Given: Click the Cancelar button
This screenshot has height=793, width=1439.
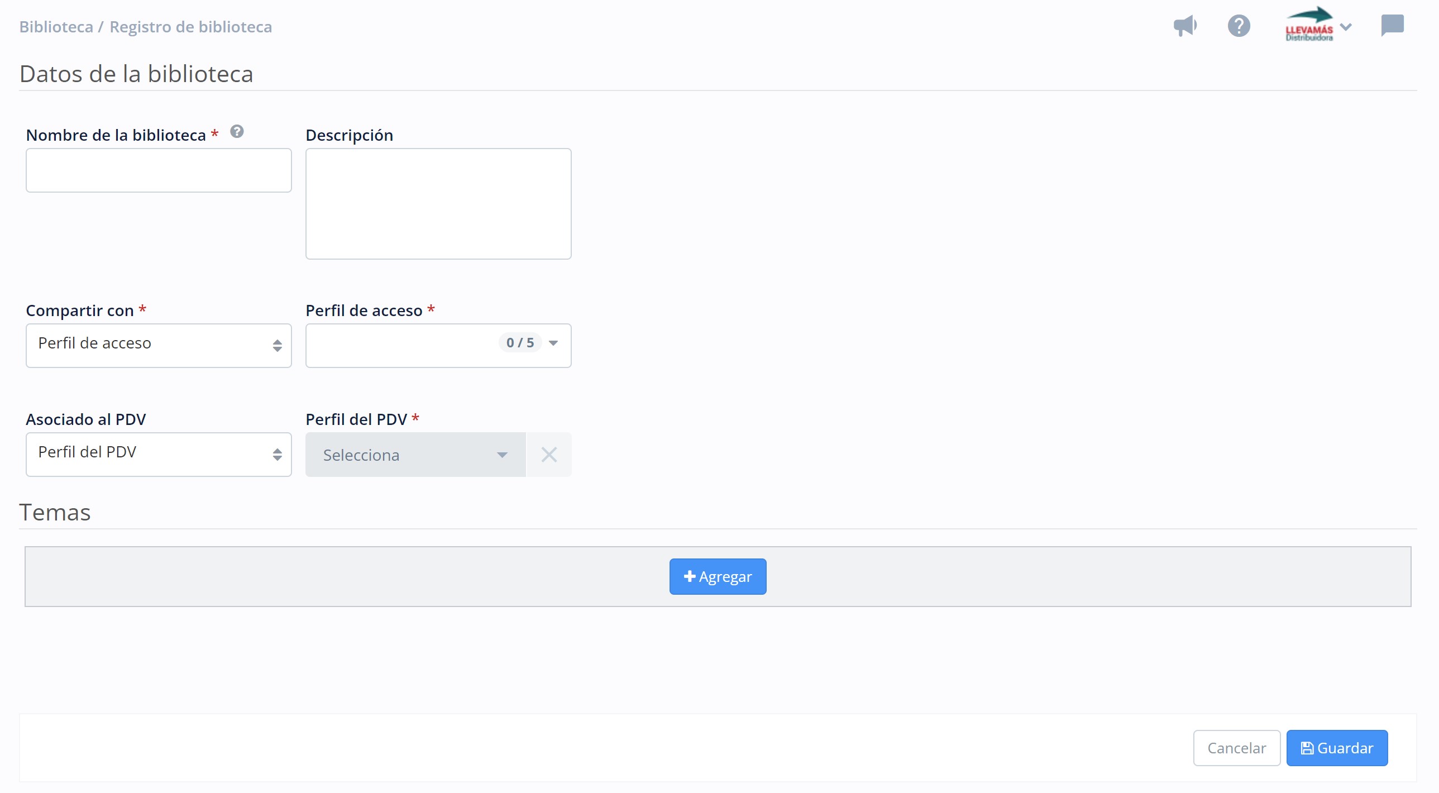Looking at the screenshot, I should coord(1236,748).
